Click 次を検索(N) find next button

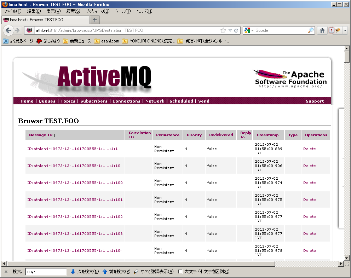pyautogui.click(x=85, y=272)
